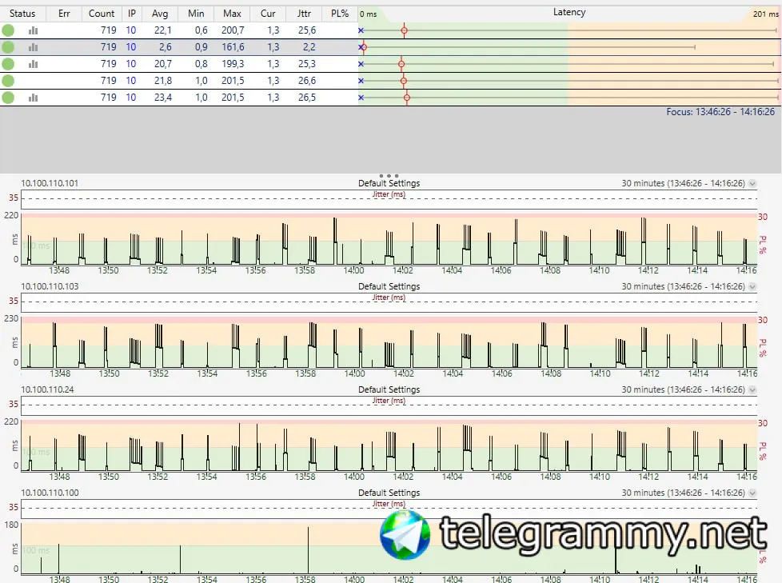Sort by the Jttr column header
The width and height of the screenshot is (782, 583).
[304, 14]
